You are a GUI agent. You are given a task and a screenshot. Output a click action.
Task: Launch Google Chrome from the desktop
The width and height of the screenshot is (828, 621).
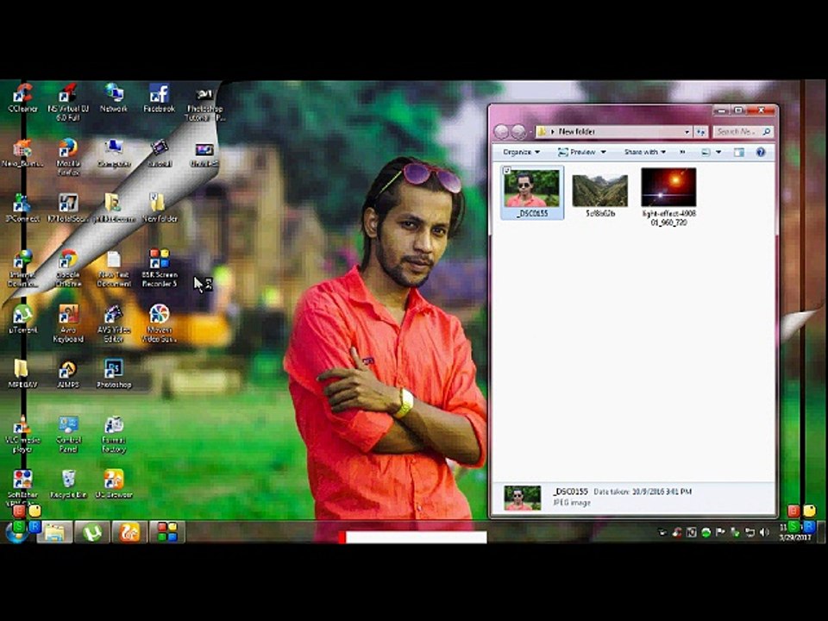point(68,267)
